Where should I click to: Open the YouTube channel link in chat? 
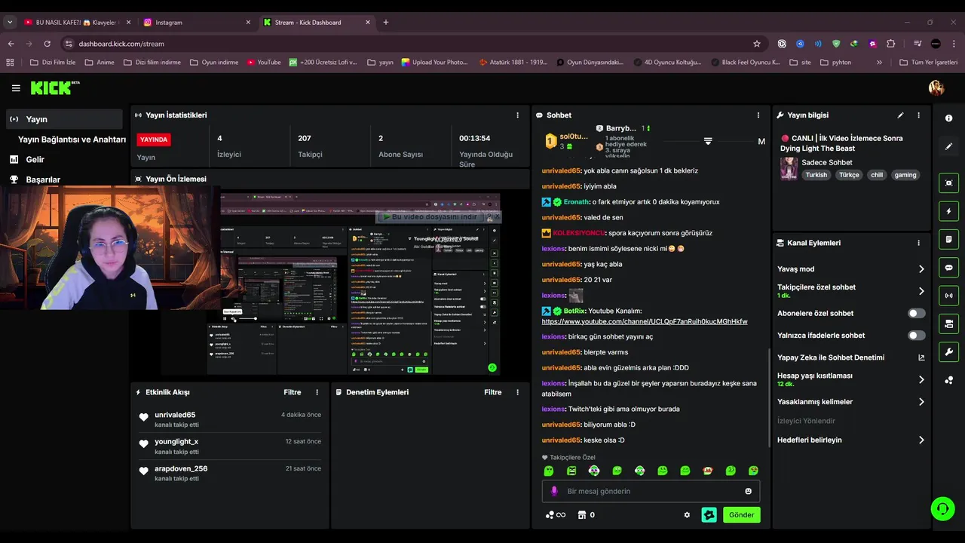645,321
